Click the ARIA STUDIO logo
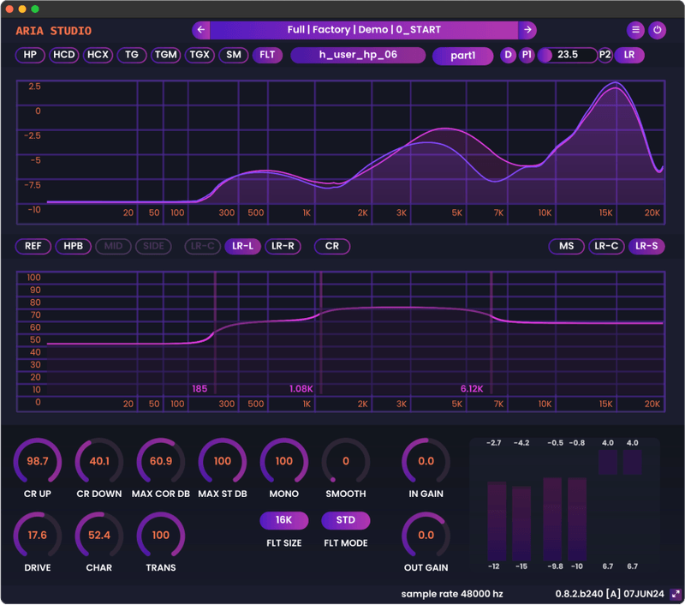685x605 pixels. pyautogui.click(x=54, y=31)
